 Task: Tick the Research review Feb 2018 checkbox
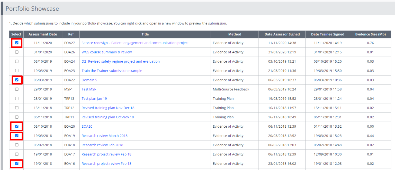pos(17,145)
